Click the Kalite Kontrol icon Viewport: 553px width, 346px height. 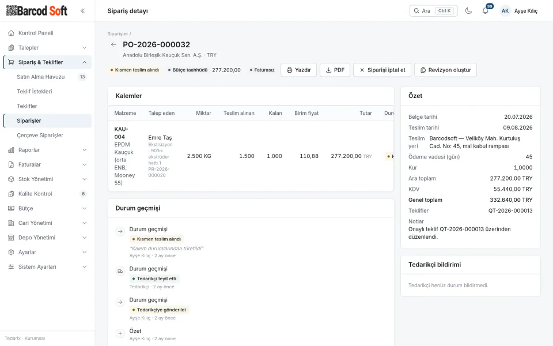point(12,194)
